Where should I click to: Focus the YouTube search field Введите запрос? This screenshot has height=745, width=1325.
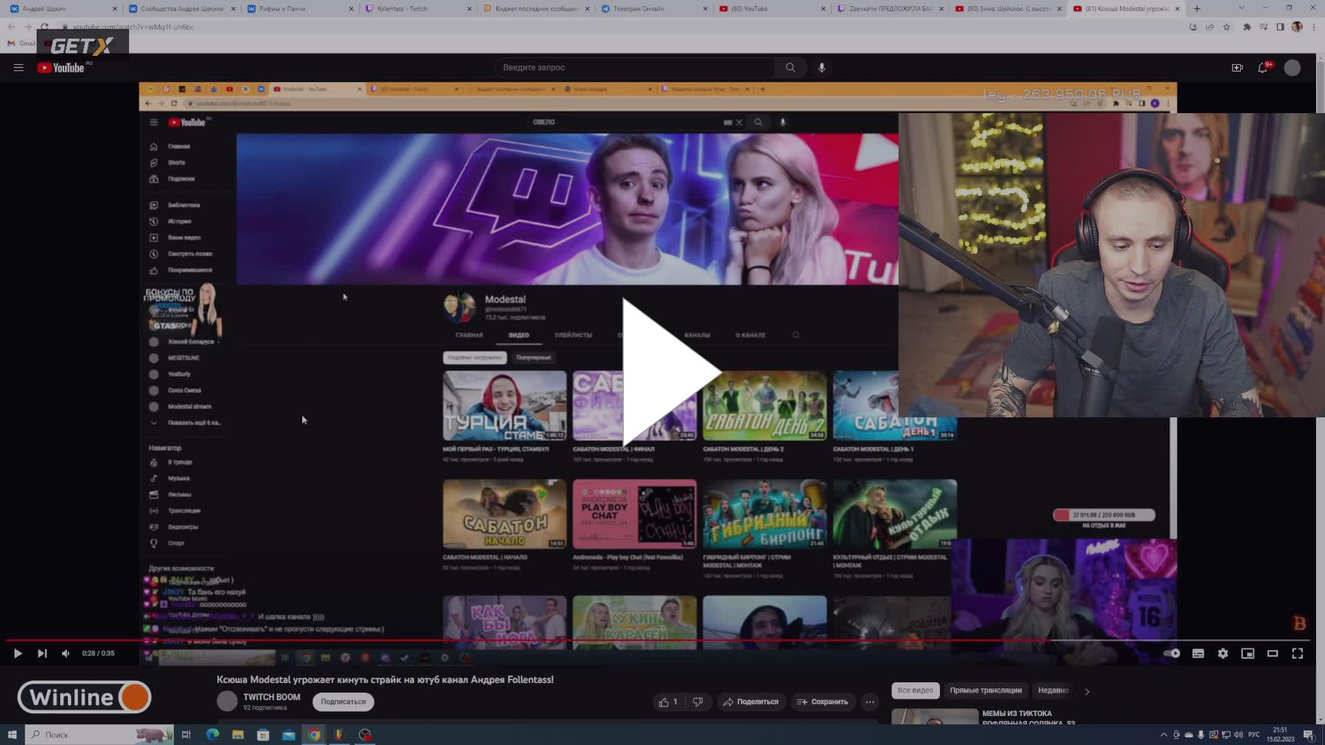click(x=635, y=68)
